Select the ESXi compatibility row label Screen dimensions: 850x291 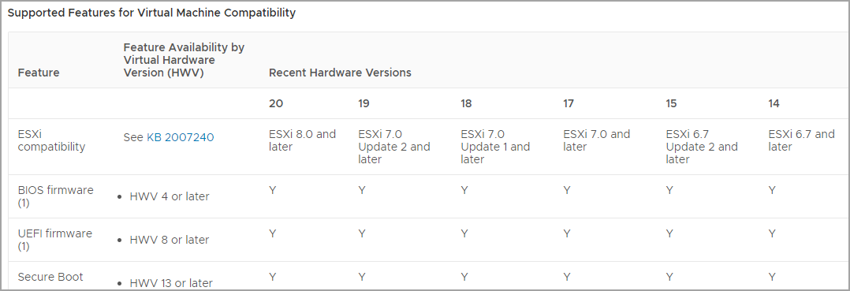[51, 140]
